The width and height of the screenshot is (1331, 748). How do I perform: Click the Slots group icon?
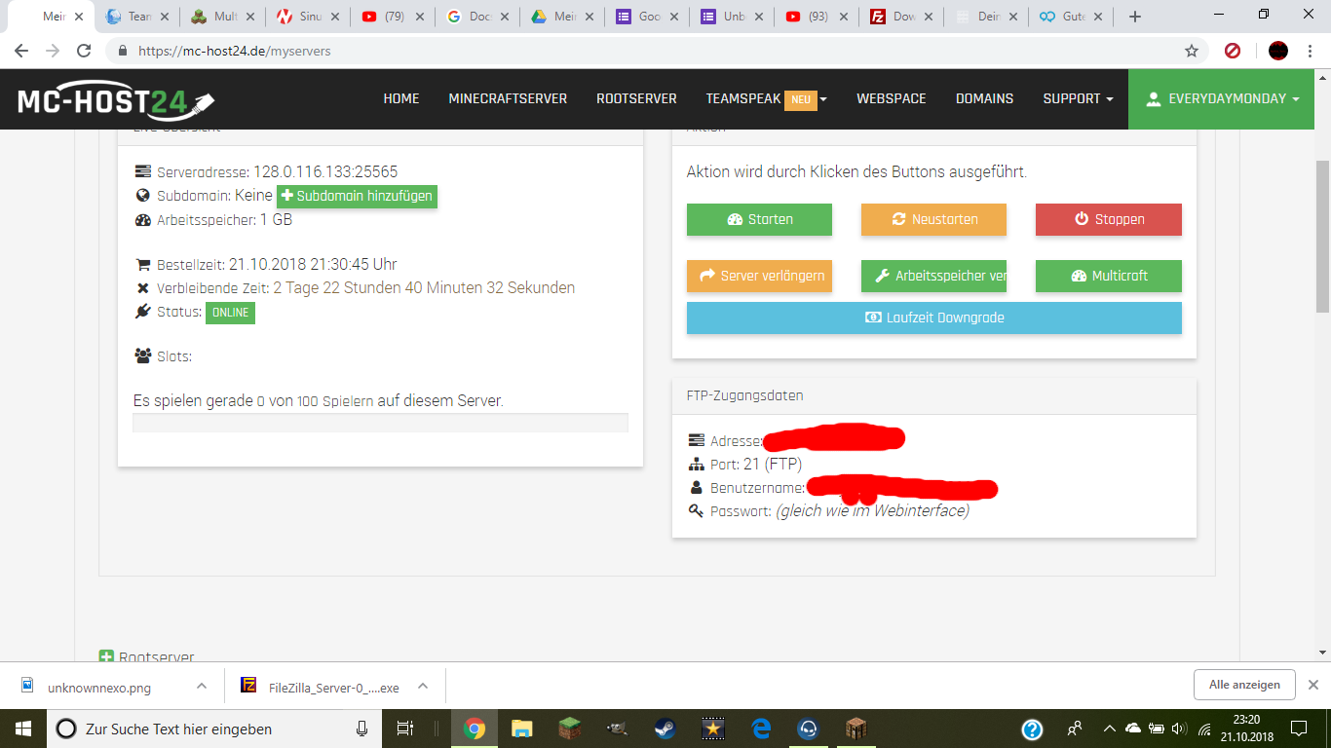point(140,355)
